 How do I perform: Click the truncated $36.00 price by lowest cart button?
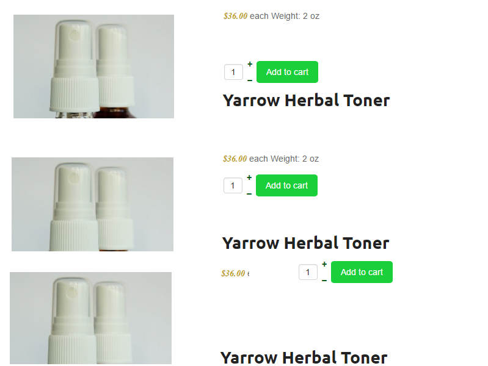[x=233, y=274]
